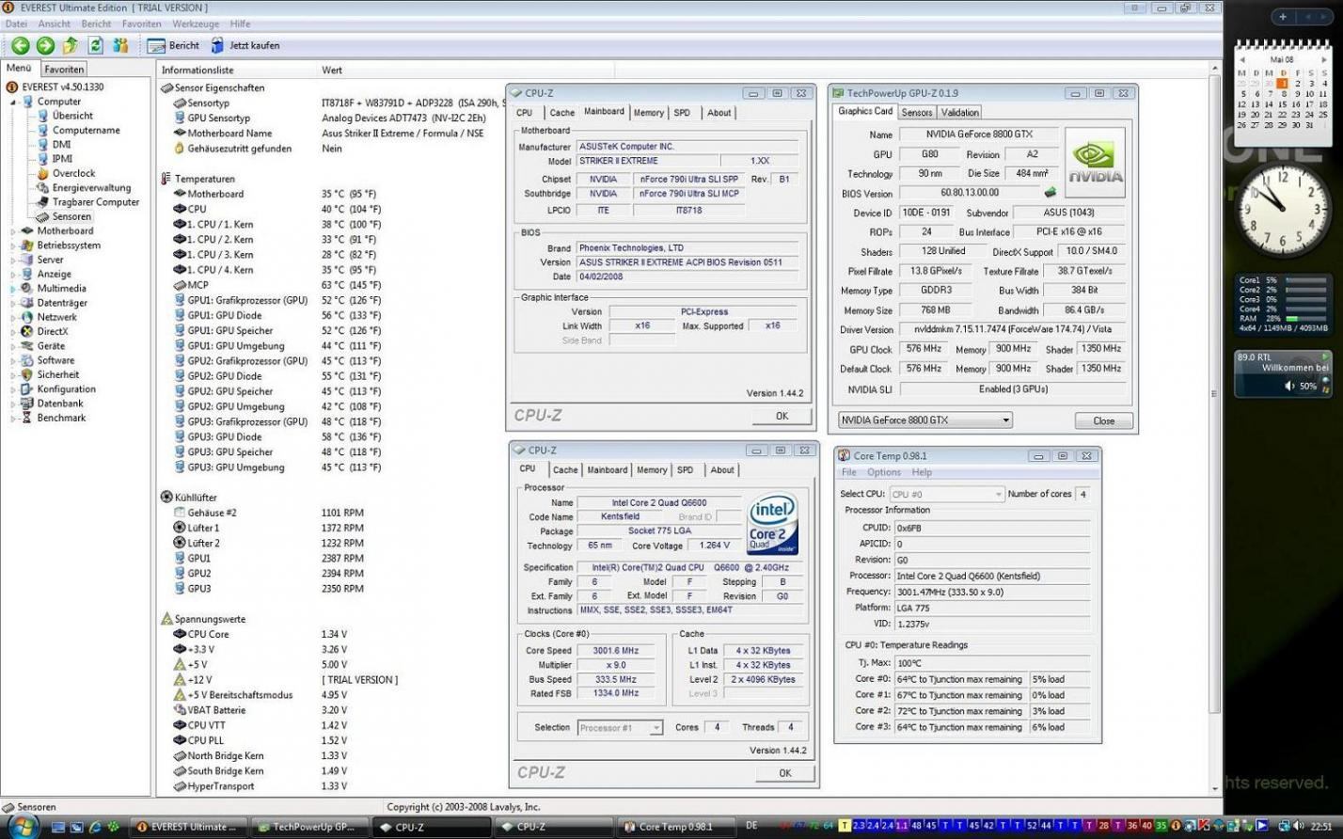The image size is (1343, 839).
Task: Click the Sicherheit shield icon in tree
Action: 27,374
